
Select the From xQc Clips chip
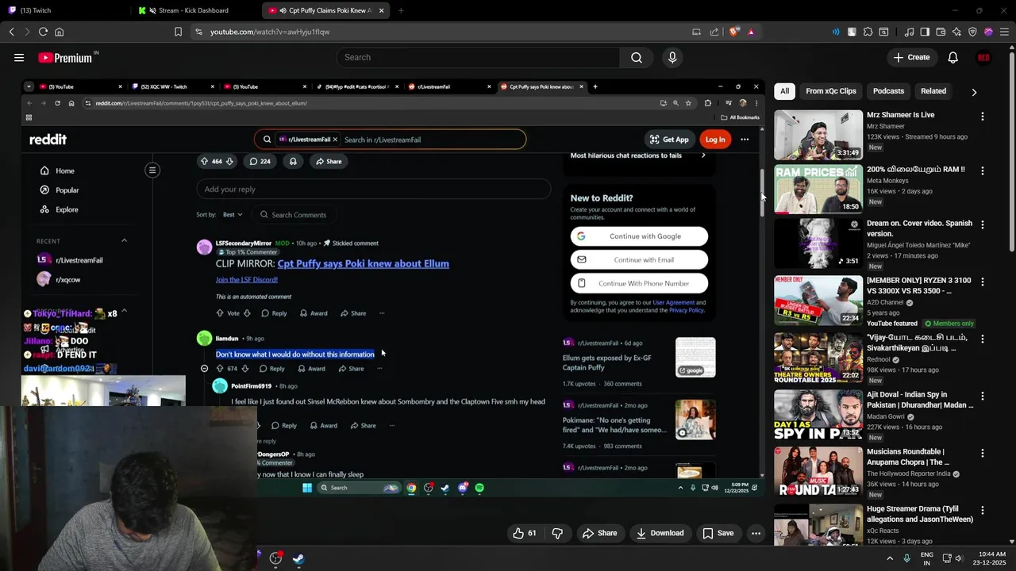click(830, 91)
